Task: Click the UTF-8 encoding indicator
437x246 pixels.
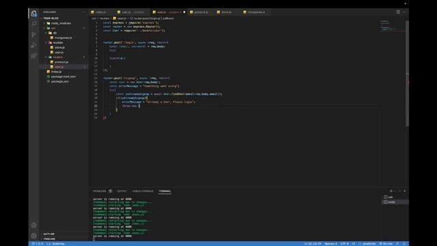Action: (x=344, y=243)
